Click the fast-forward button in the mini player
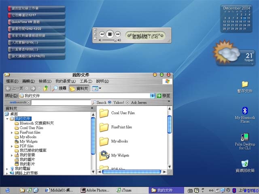Screen dimensions: 259x194 pyautogui.click(x=118, y=34)
